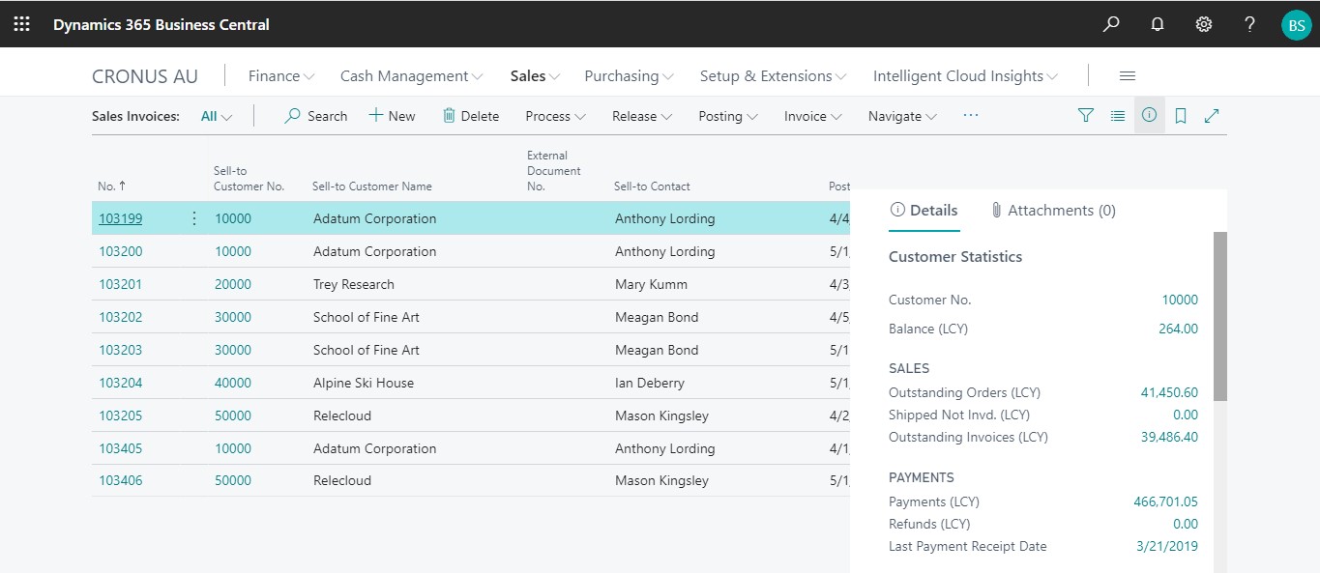The image size is (1320, 573).
Task: Show row options for invoice 103199
Action: click(x=193, y=218)
